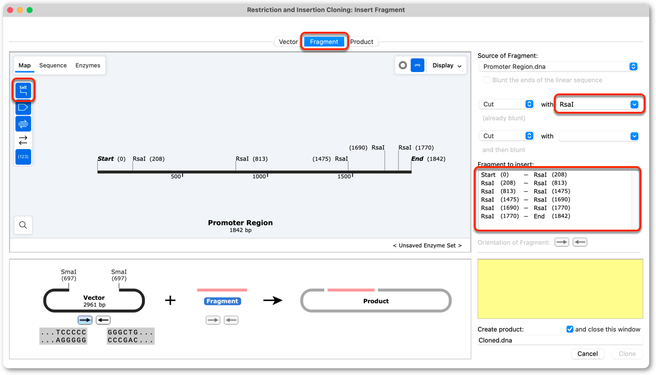Select reverse arrow under Vector diagram
This screenshot has height=375, width=656.
tap(103, 320)
